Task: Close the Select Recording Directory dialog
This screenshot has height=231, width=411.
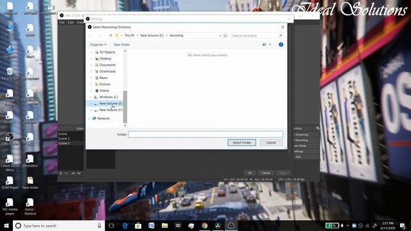Action: click(283, 27)
